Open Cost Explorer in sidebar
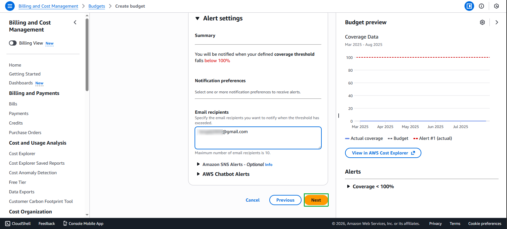 (x=22, y=154)
